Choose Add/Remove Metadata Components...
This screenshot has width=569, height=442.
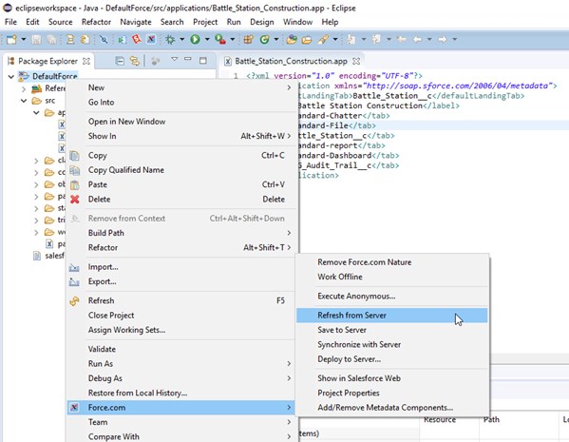[x=392, y=408]
